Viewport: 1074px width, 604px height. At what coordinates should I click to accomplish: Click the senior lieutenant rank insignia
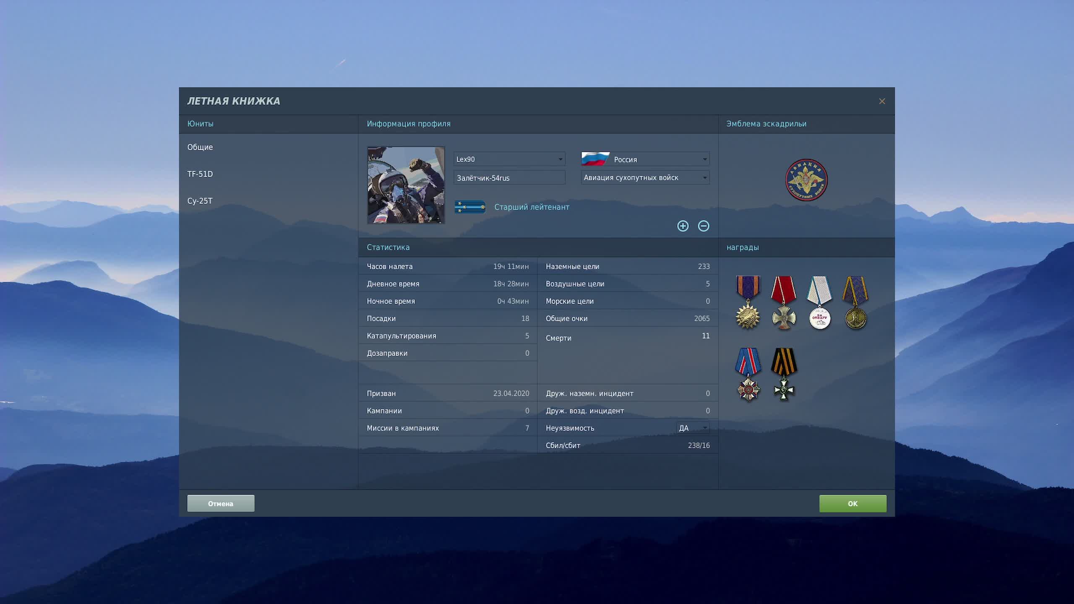470,207
